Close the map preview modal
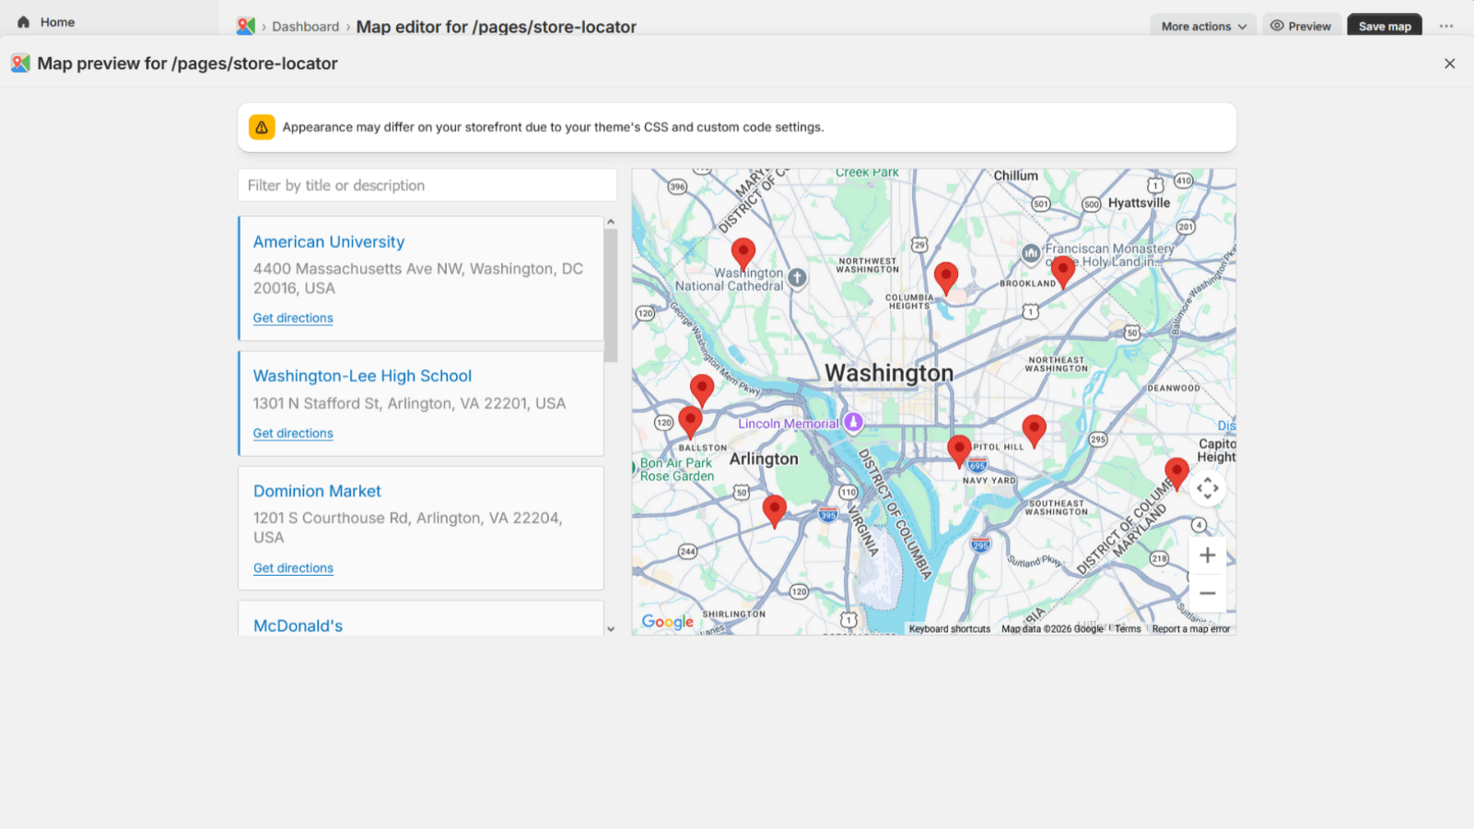The width and height of the screenshot is (1474, 829). tap(1449, 63)
